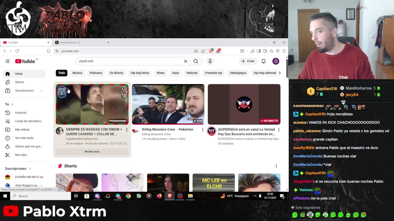Viewport: 394px width, 221px height.
Task: Open the Leo AI sparkle icon
Action: coord(271,51)
